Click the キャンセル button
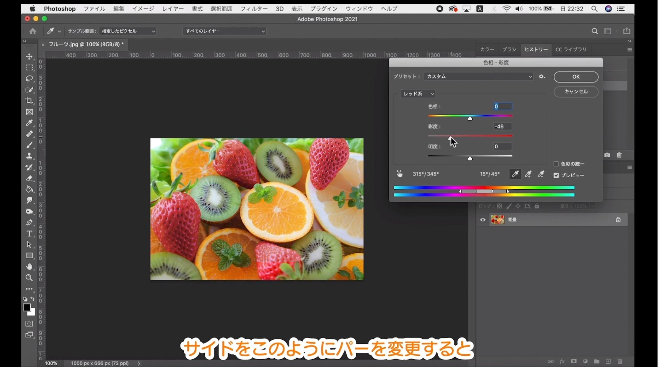659x367 pixels. click(x=576, y=92)
